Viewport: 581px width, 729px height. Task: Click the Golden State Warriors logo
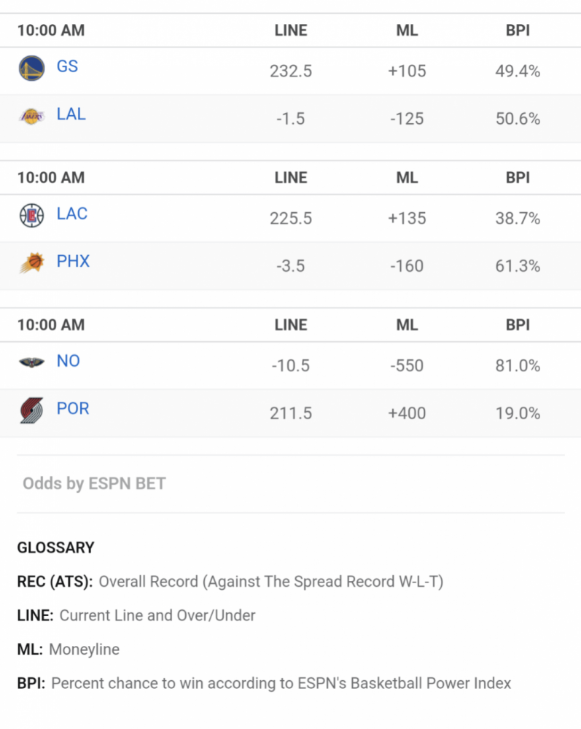point(31,69)
